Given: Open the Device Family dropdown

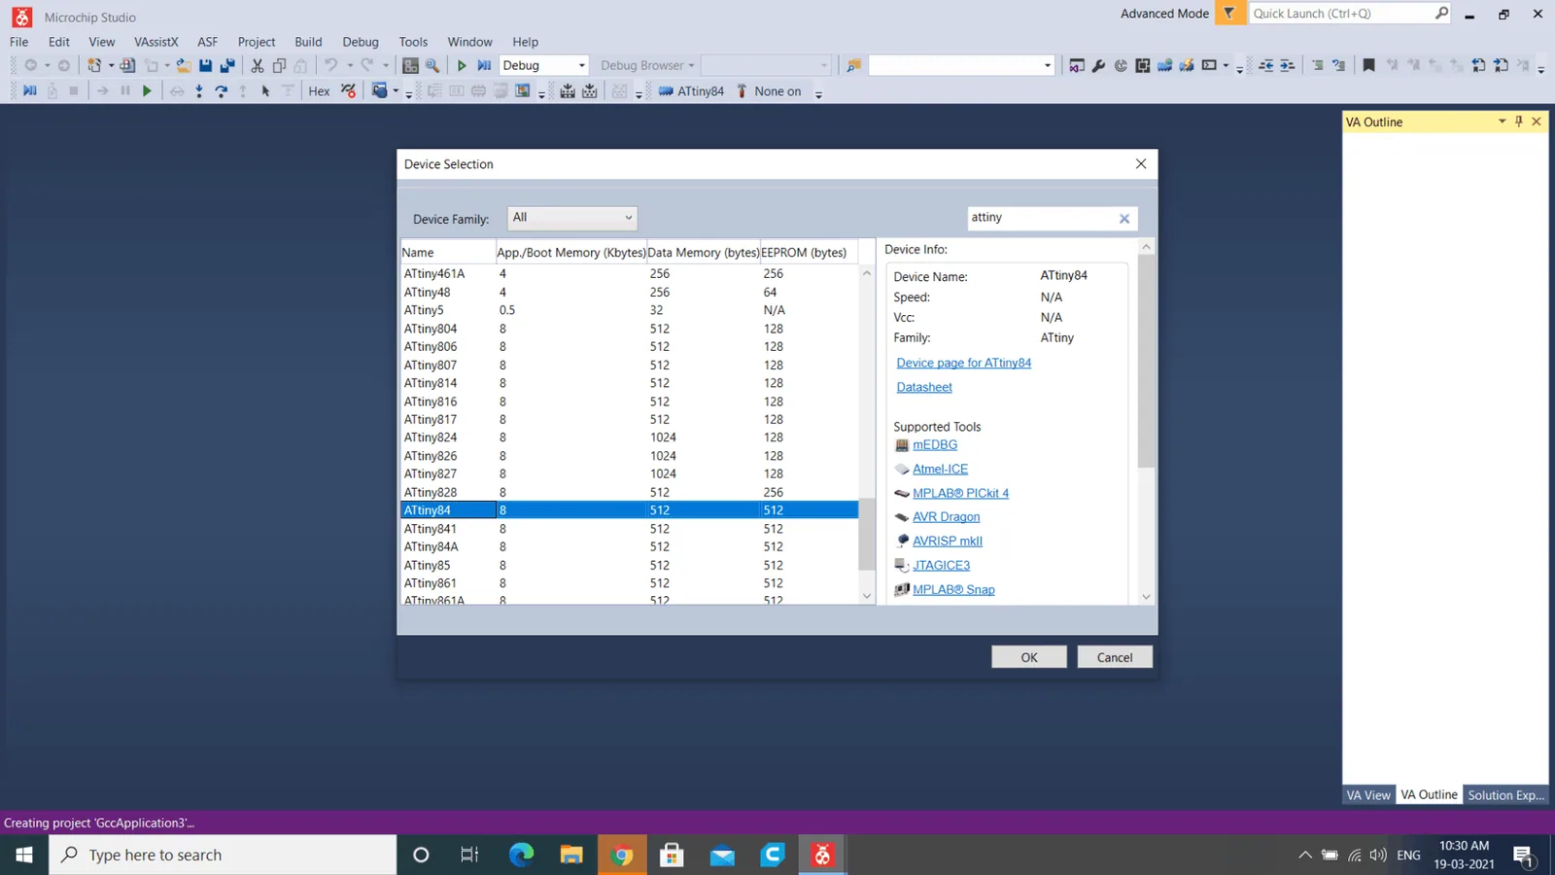Looking at the screenshot, I should 572,218.
